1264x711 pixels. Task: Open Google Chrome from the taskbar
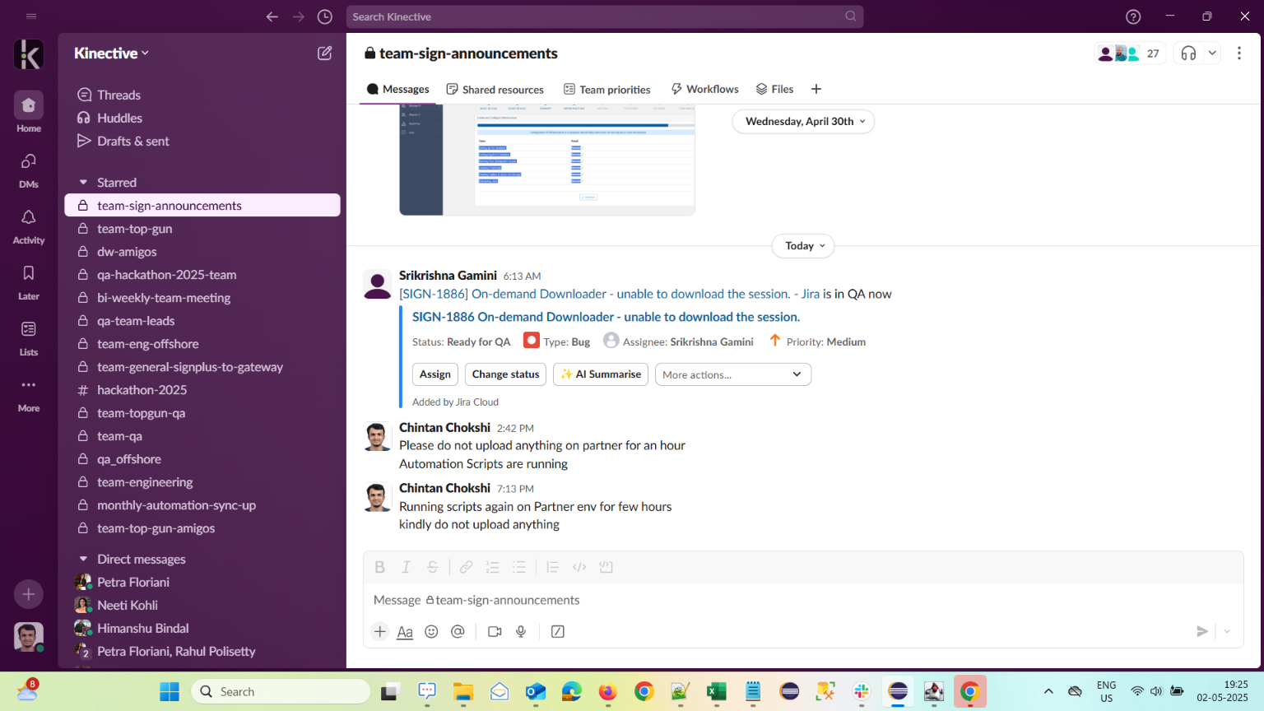coord(644,692)
